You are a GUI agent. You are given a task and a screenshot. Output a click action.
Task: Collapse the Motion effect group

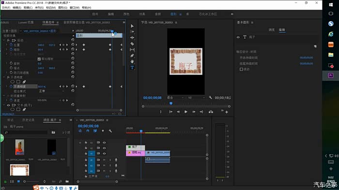point(4,40)
